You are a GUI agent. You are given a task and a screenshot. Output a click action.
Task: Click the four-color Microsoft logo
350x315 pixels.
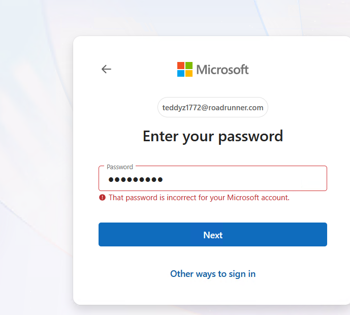coord(185,69)
